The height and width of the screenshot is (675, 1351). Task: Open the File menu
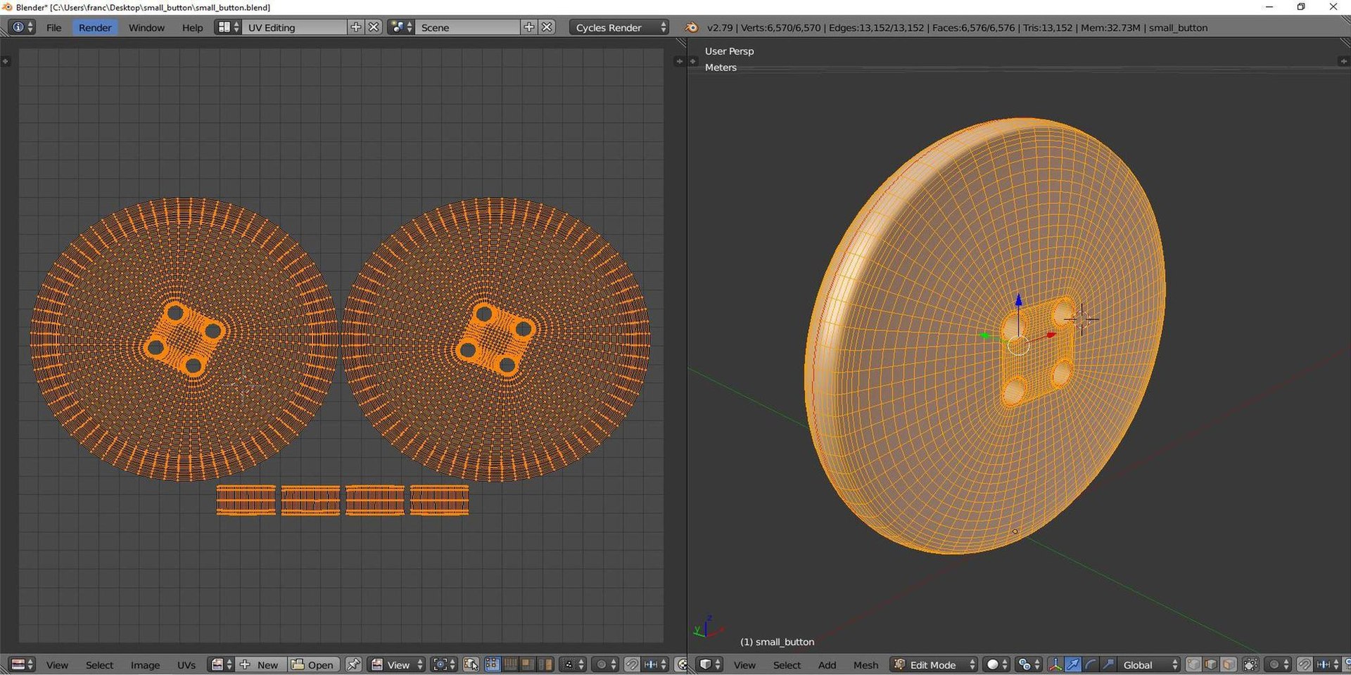pos(54,27)
